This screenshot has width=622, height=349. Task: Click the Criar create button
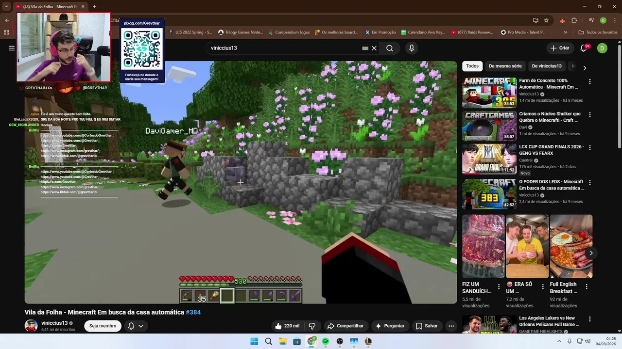pos(559,48)
